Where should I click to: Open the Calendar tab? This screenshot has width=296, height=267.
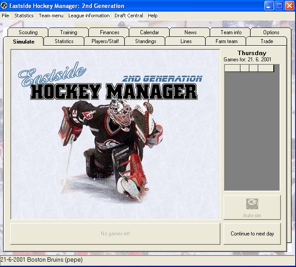pos(149,32)
